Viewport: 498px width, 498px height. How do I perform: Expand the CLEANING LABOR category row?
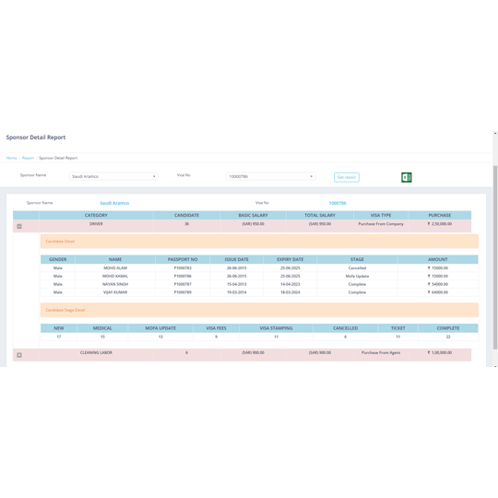coord(19,355)
